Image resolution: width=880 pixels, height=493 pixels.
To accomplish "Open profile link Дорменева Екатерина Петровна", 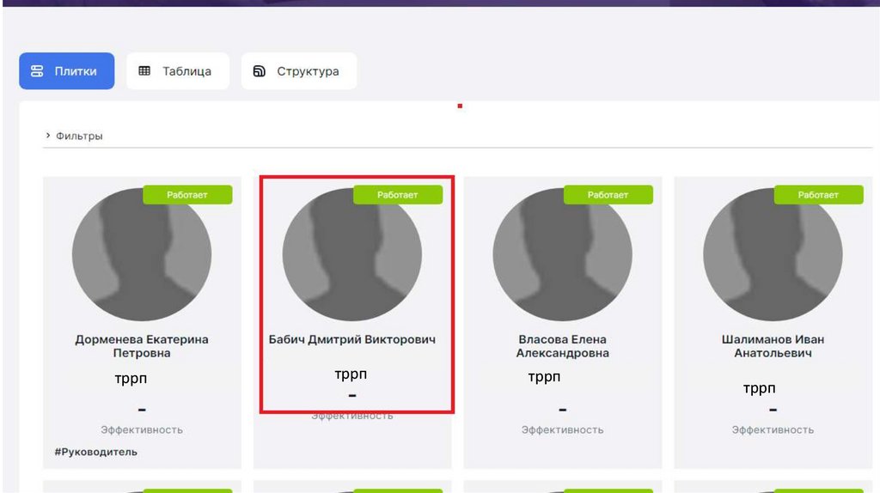I will click(x=142, y=346).
